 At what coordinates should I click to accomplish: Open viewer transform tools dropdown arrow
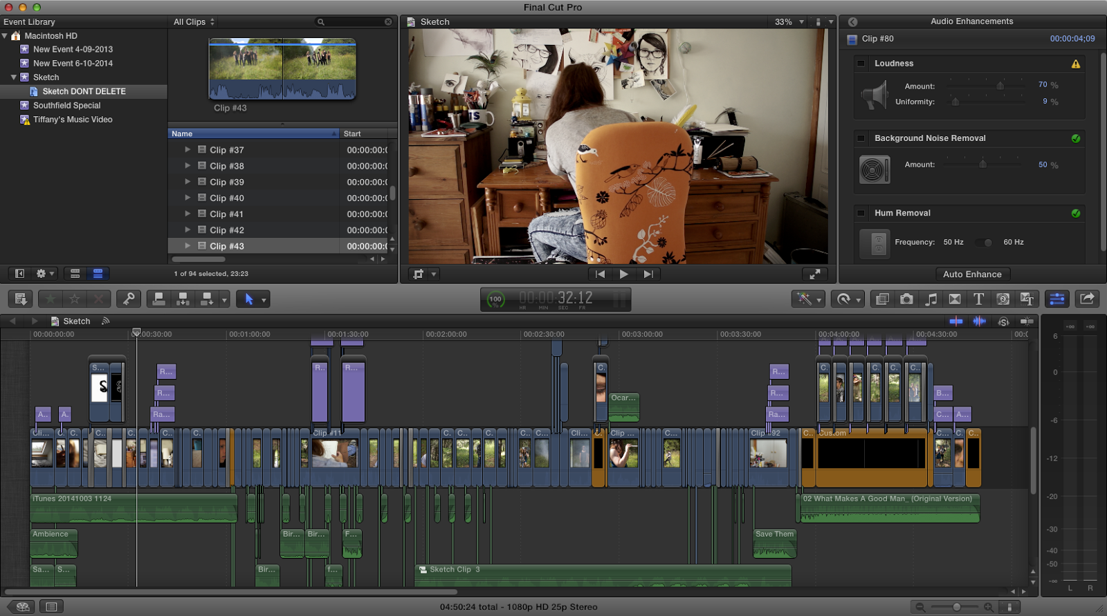point(434,274)
